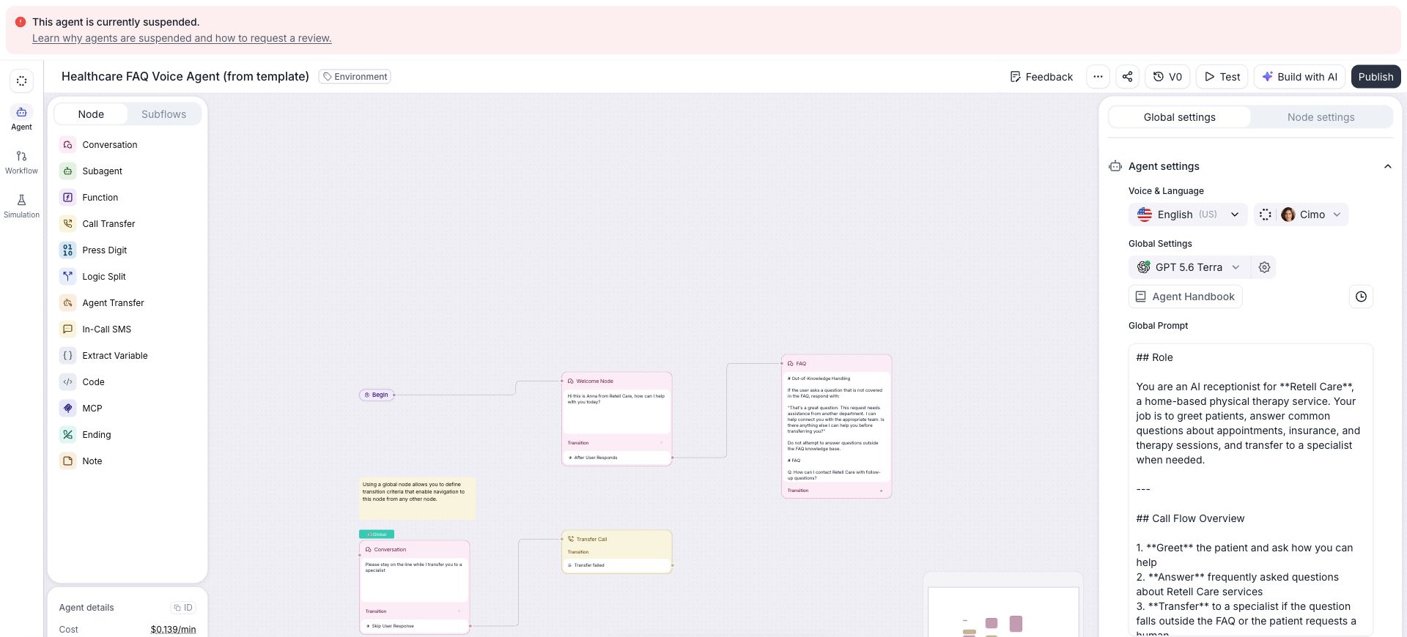Open the Simulation section in sidebar
Viewport: 1407px width, 637px height.
coord(21,206)
